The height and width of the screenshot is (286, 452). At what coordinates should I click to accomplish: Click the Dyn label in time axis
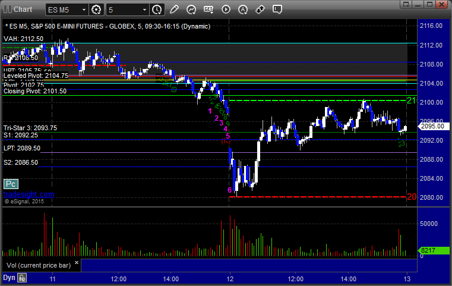9,278
